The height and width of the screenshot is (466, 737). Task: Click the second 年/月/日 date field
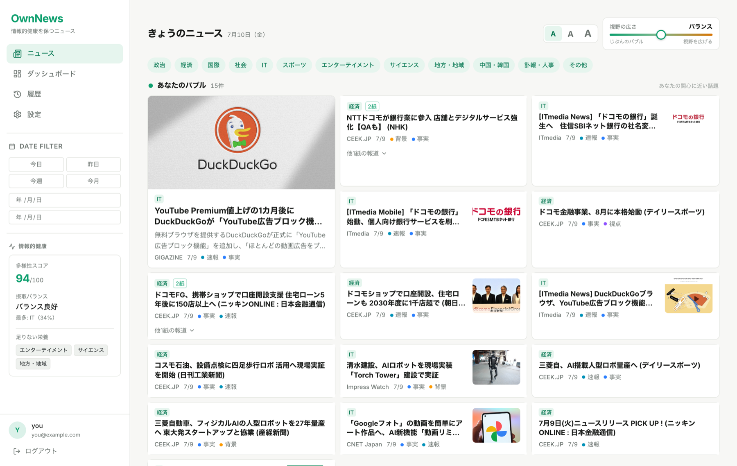tap(65, 217)
